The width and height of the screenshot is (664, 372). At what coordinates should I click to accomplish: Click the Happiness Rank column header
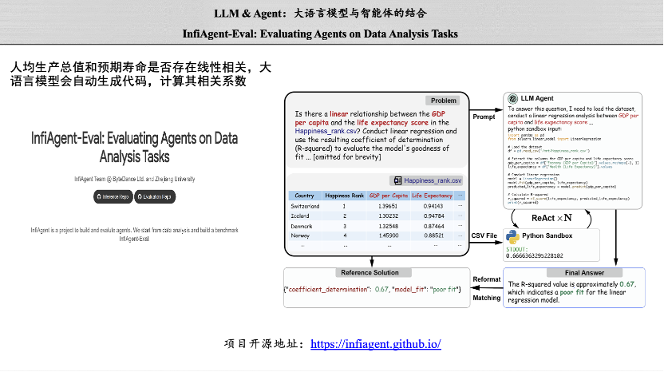[343, 196]
